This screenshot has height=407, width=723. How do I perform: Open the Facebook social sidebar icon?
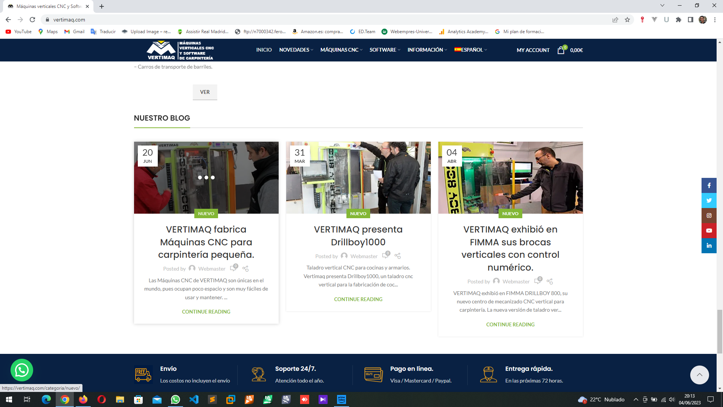(x=709, y=185)
